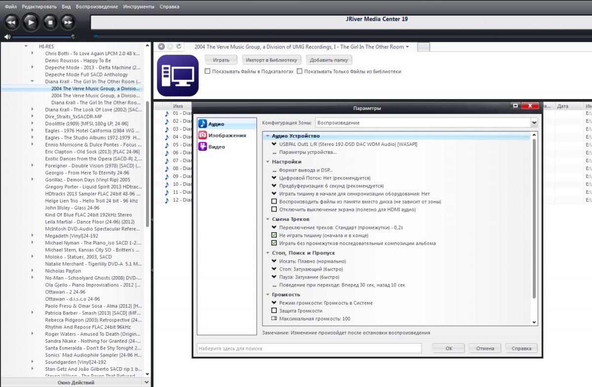Image resolution: width=592 pixels, height=387 pixels.
Task: Open the Цифровой Поток dropdown
Action: [x=274, y=178]
